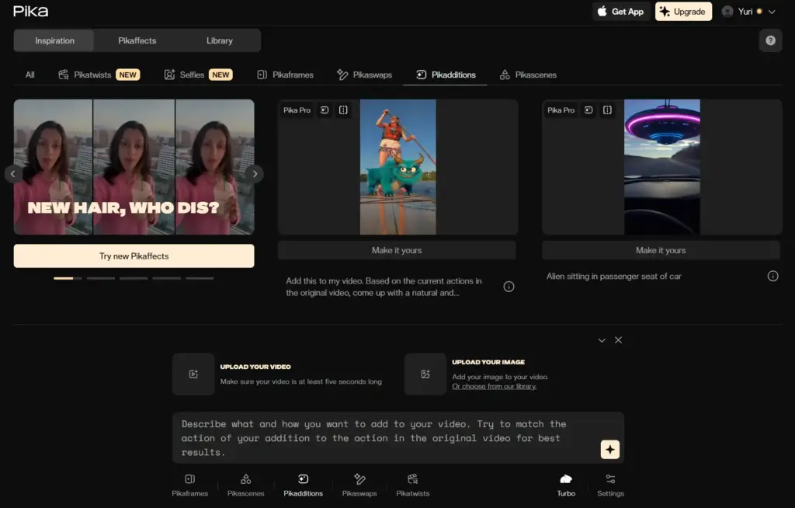The height and width of the screenshot is (508, 795).
Task: Select the Pikaframes filter tab
Action: 285,75
